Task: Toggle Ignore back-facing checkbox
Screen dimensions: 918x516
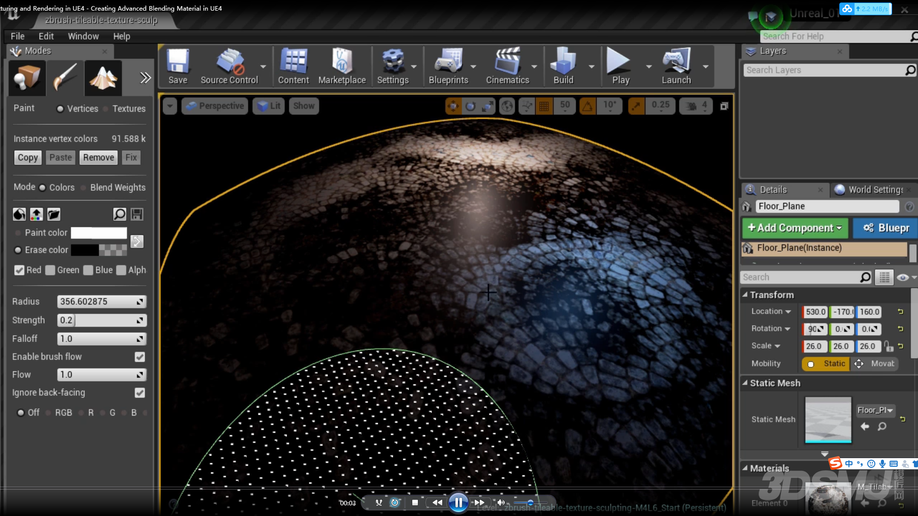Action: coord(140,393)
